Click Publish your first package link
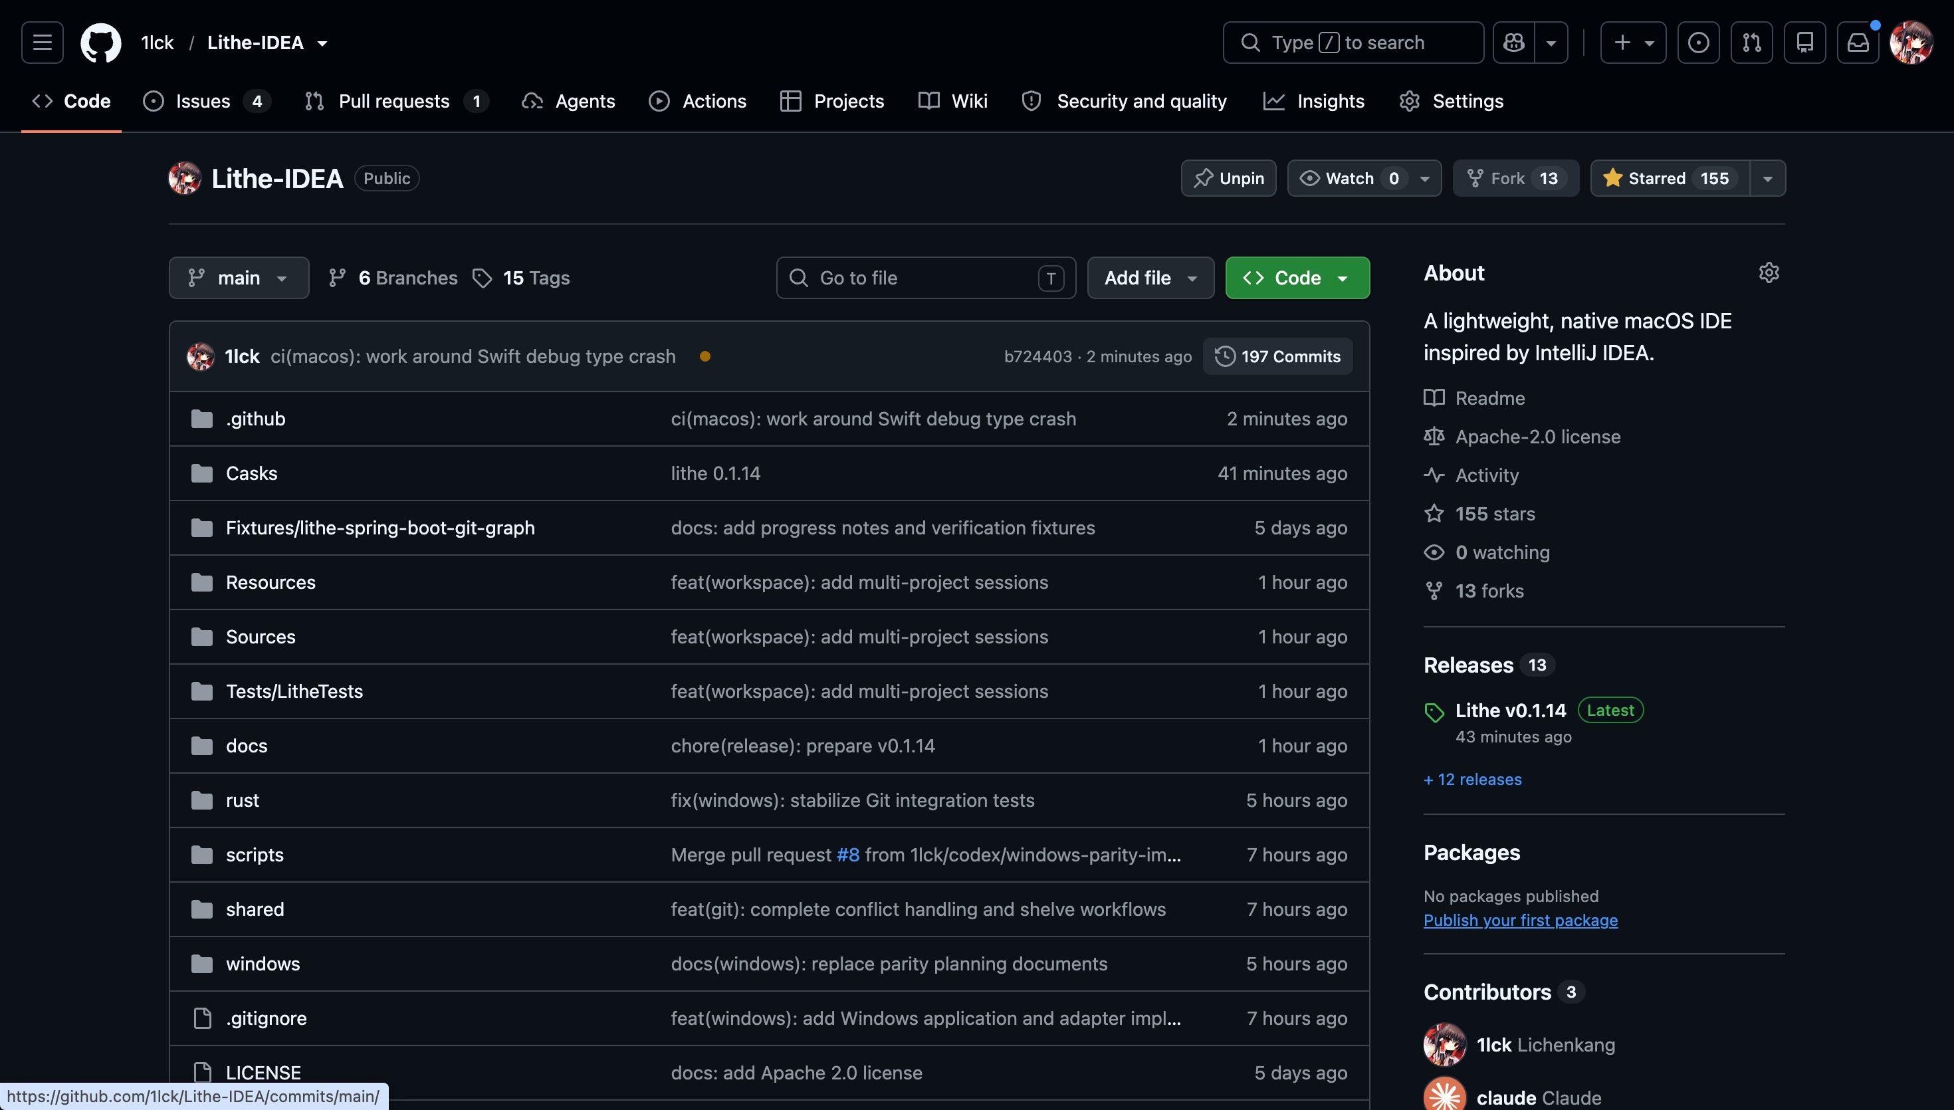This screenshot has width=1954, height=1110. tap(1521, 920)
